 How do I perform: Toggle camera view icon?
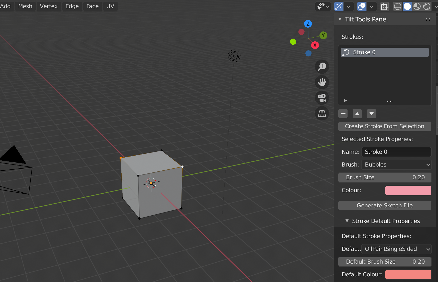coord(322,98)
